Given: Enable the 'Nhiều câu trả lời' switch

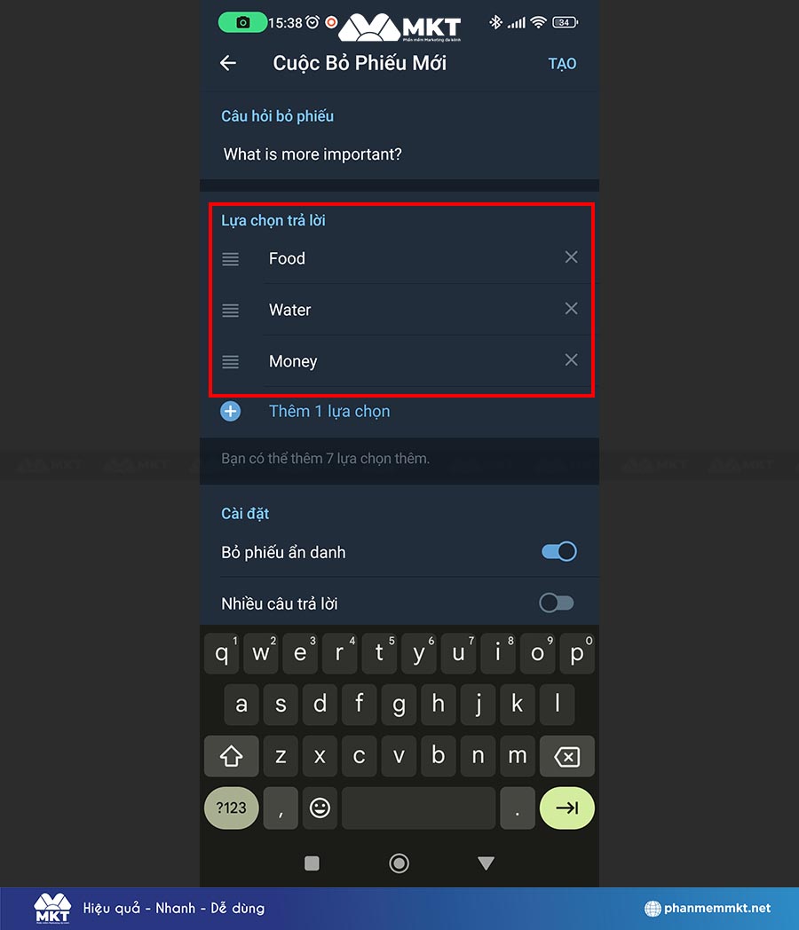Looking at the screenshot, I should click(557, 603).
